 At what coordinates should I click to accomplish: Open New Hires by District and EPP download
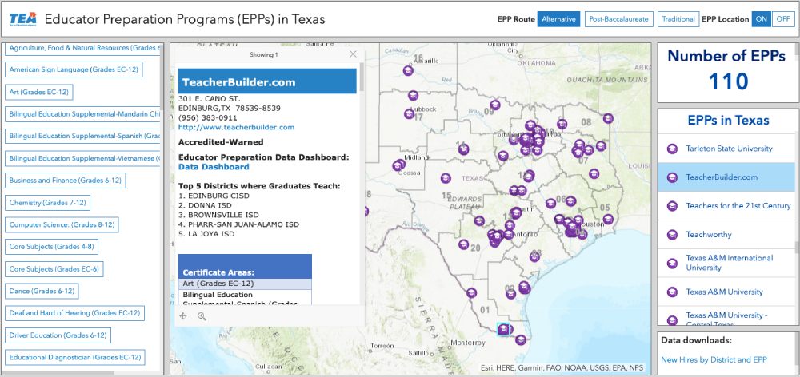coord(714,359)
